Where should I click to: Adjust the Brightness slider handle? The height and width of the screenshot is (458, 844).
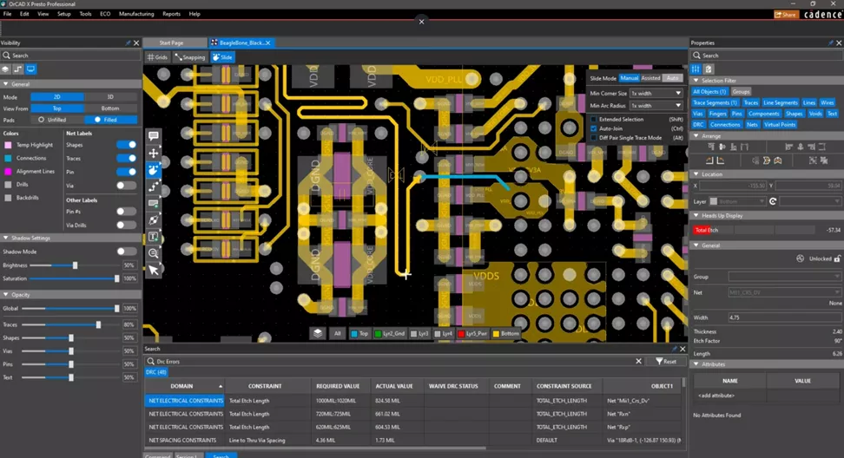coord(75,265)
